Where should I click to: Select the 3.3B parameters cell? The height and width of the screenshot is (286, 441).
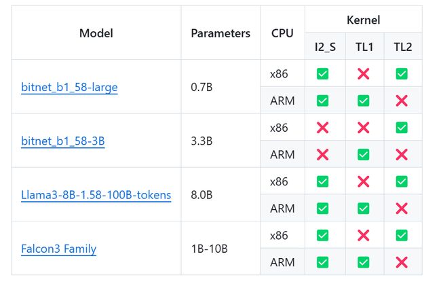[220, 141]
